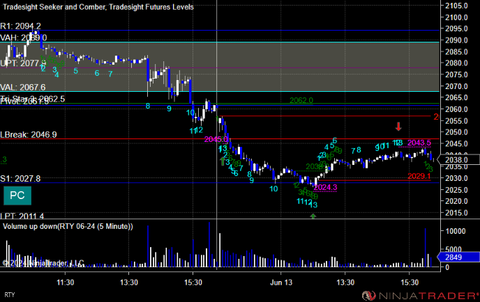The width and height of the screenshot is (480, 302).
Task: Click the RTY instrument label
Action: coord(10,294)
